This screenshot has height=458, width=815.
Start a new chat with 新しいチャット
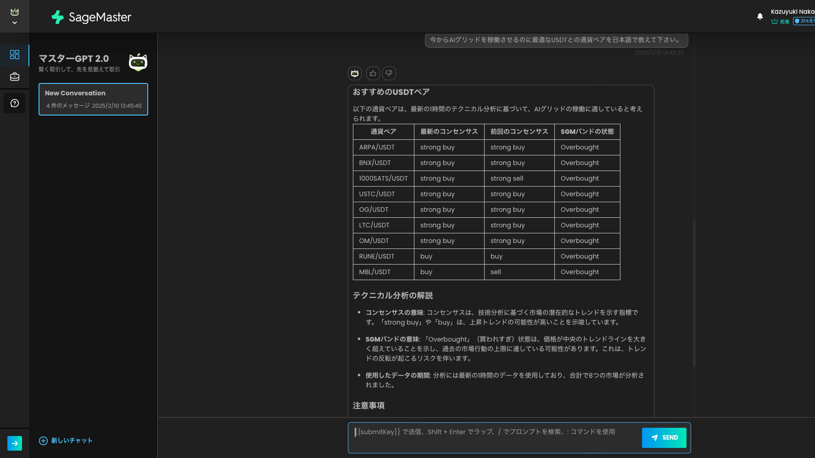66,441
